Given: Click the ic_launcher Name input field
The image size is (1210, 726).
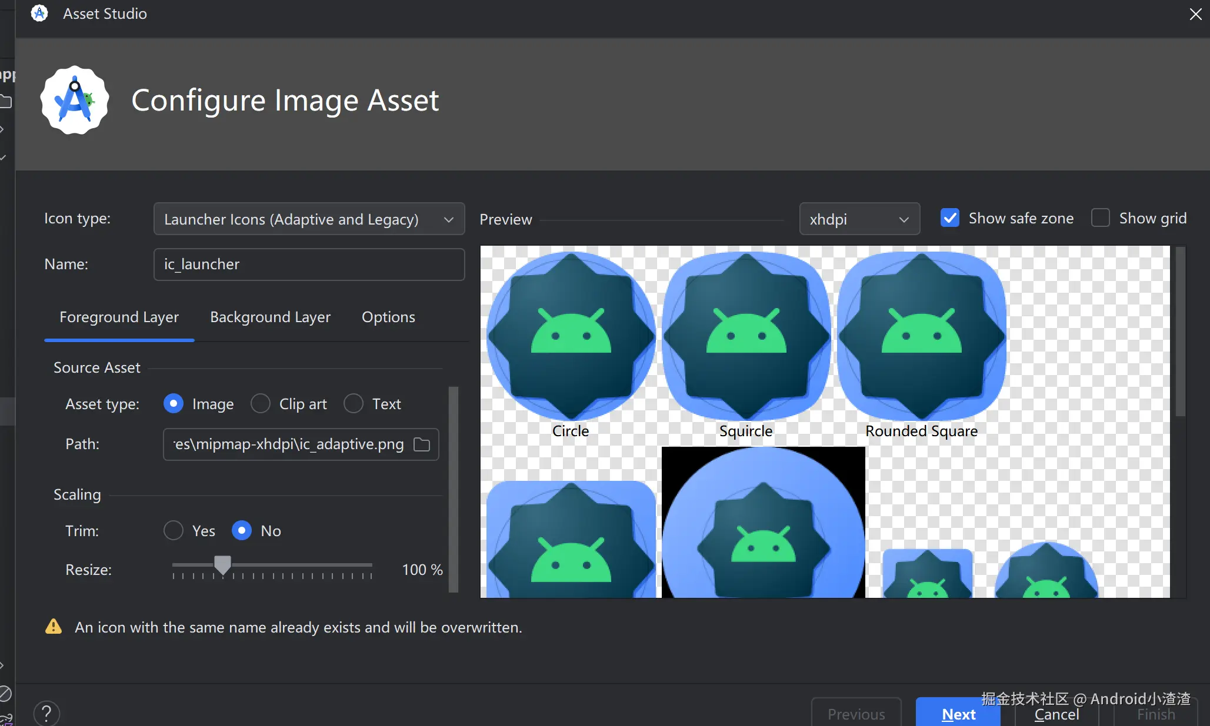Looking at the screenshot, I should [309, 265].
